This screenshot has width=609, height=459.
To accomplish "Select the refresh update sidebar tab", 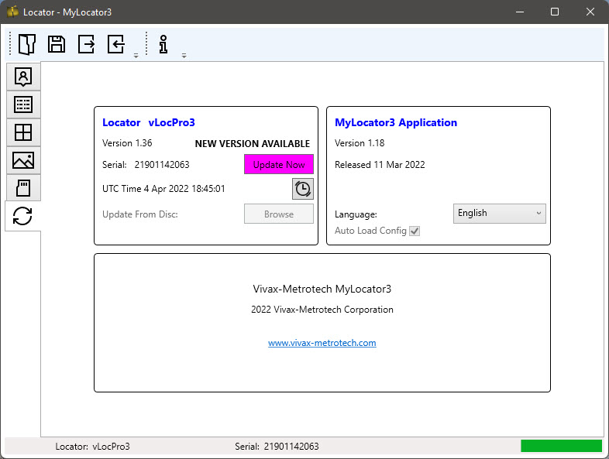I will (22, 216).
